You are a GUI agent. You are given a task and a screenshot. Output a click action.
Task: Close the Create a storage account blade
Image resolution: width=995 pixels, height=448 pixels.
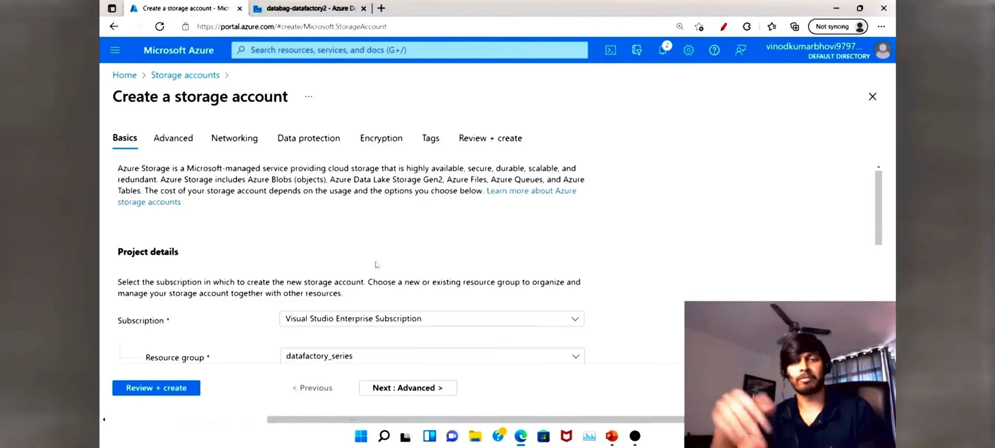(873, 97)
